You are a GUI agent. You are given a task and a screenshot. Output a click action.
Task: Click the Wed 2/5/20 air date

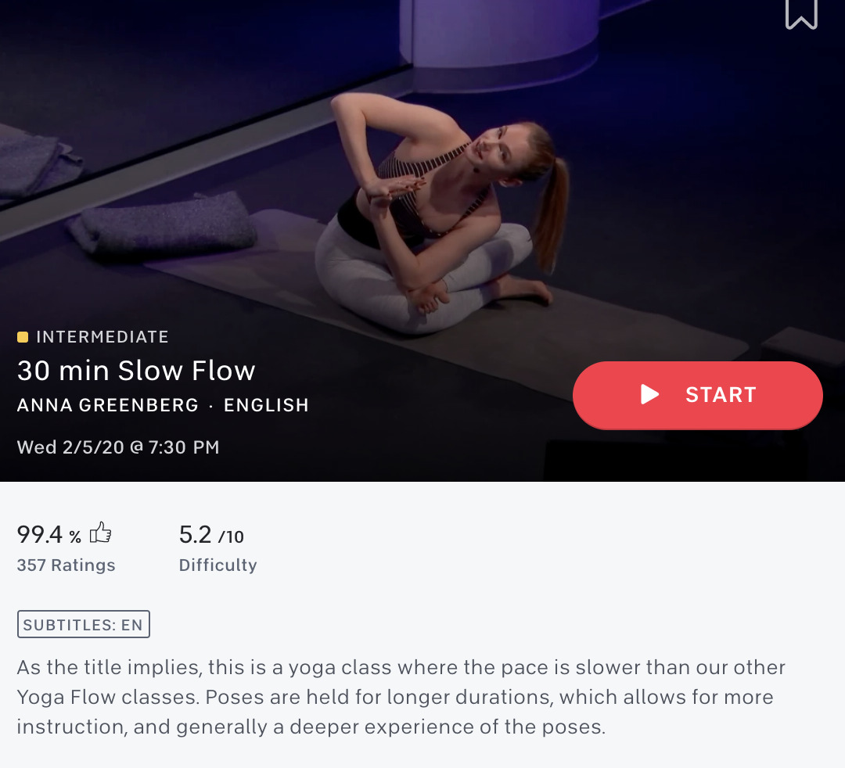70,447
